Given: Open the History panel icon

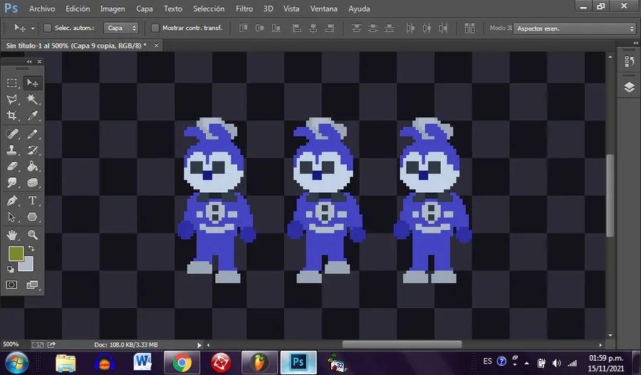Looking at the screenshot, I should [629, 62].
